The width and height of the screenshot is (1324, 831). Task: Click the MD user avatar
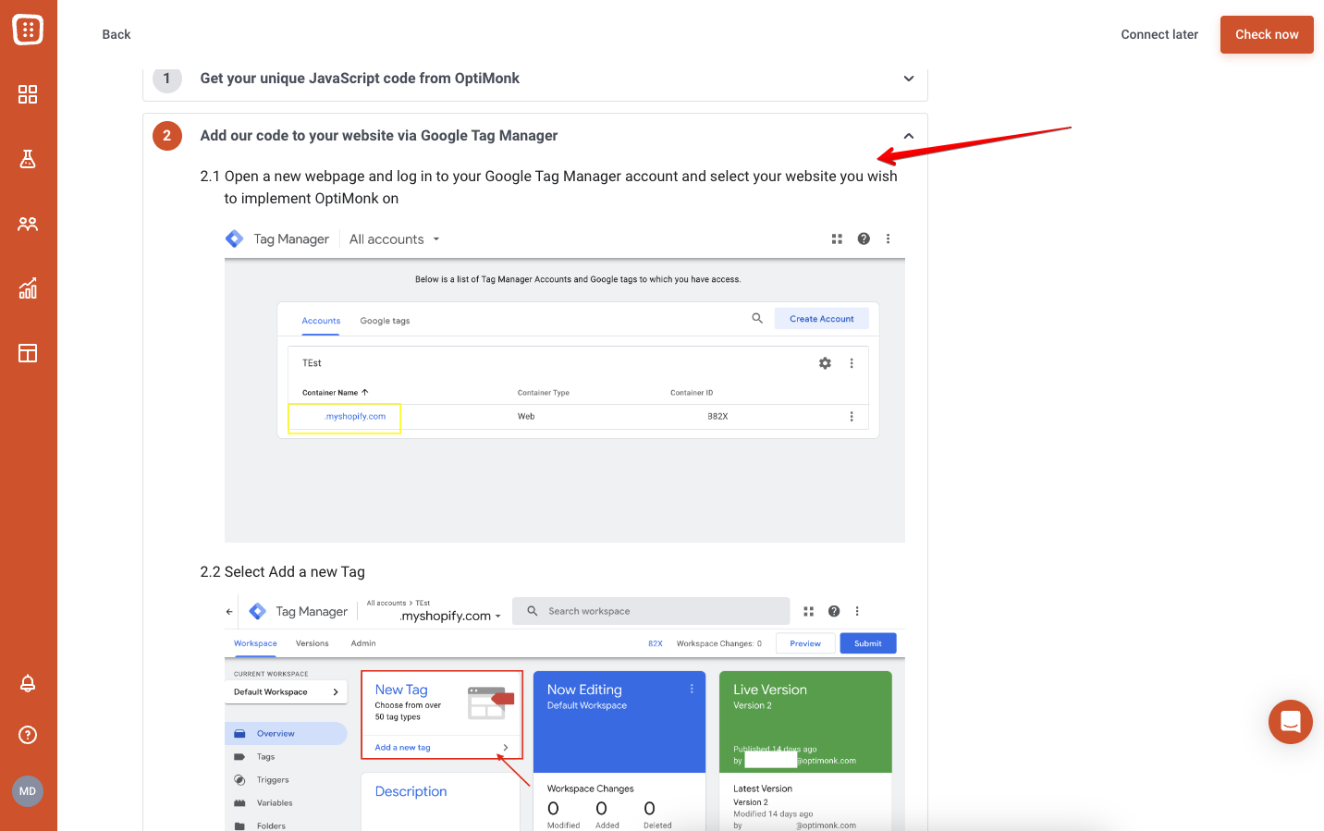tap(28, 791)
